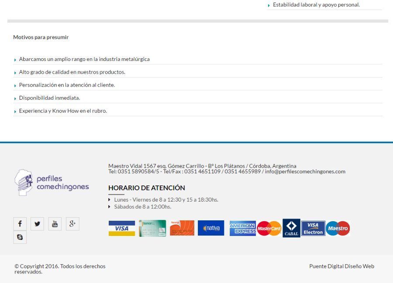Click 'Estabilidad laboral y apoyo personal.' item
This screenshot has height=283, width=393.
click(324, 5)
